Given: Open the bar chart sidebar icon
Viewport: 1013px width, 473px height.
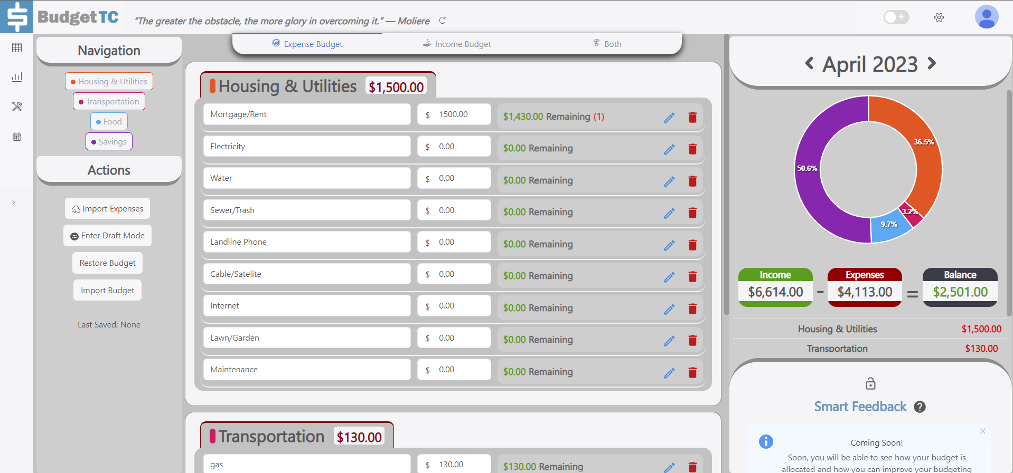Looking at the screenshot, I should [17, 77].
